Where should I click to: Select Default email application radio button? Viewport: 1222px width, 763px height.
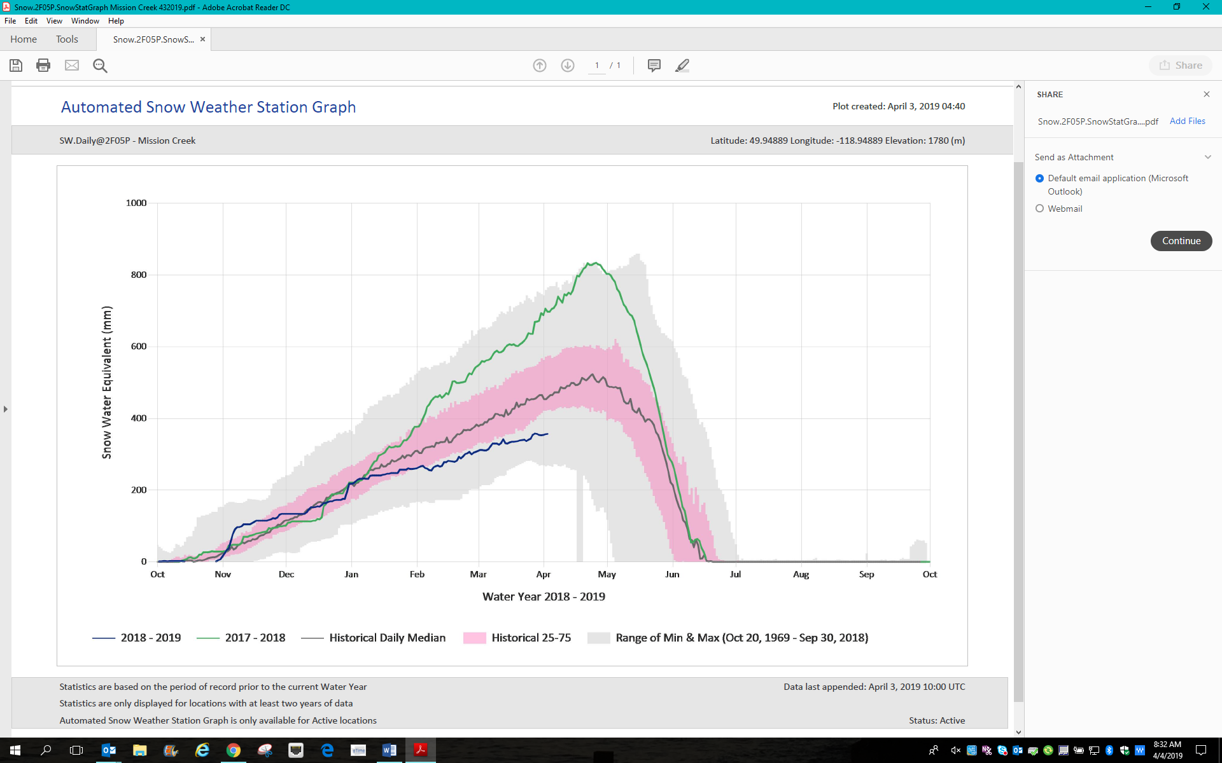point(1039,179)
